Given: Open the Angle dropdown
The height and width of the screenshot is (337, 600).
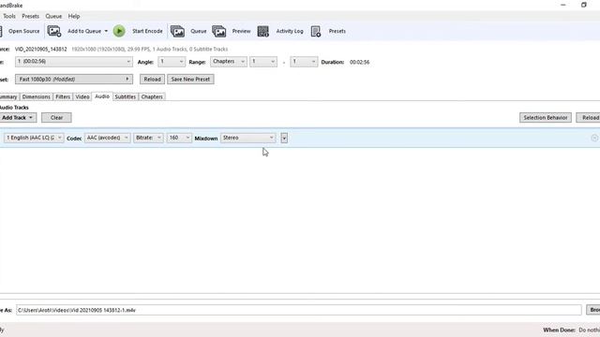Looking at the screenshot, I should click(172, 62).
